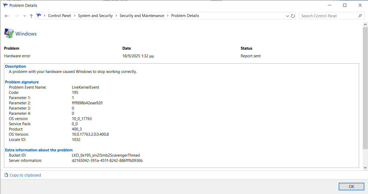Minimize the Problem Details window
Screen dimensions: 368x194
pos(330,5)
